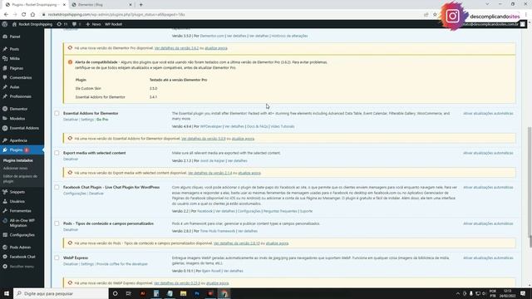Open Aulas in the sidebar
Screen dimensions: 532x299
coord(14,87)
